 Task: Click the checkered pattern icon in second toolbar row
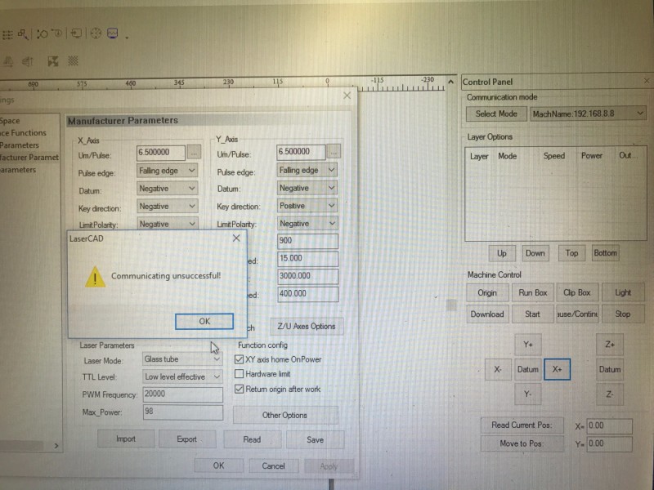pos(74,60)
